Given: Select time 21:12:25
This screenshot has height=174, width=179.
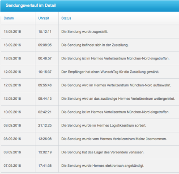Looking at the screenshot, I should tap(45, 126).
